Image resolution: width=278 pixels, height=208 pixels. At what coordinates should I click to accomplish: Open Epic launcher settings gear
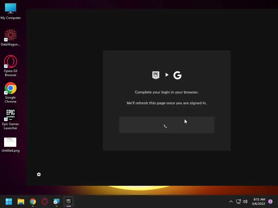[39, 174]
